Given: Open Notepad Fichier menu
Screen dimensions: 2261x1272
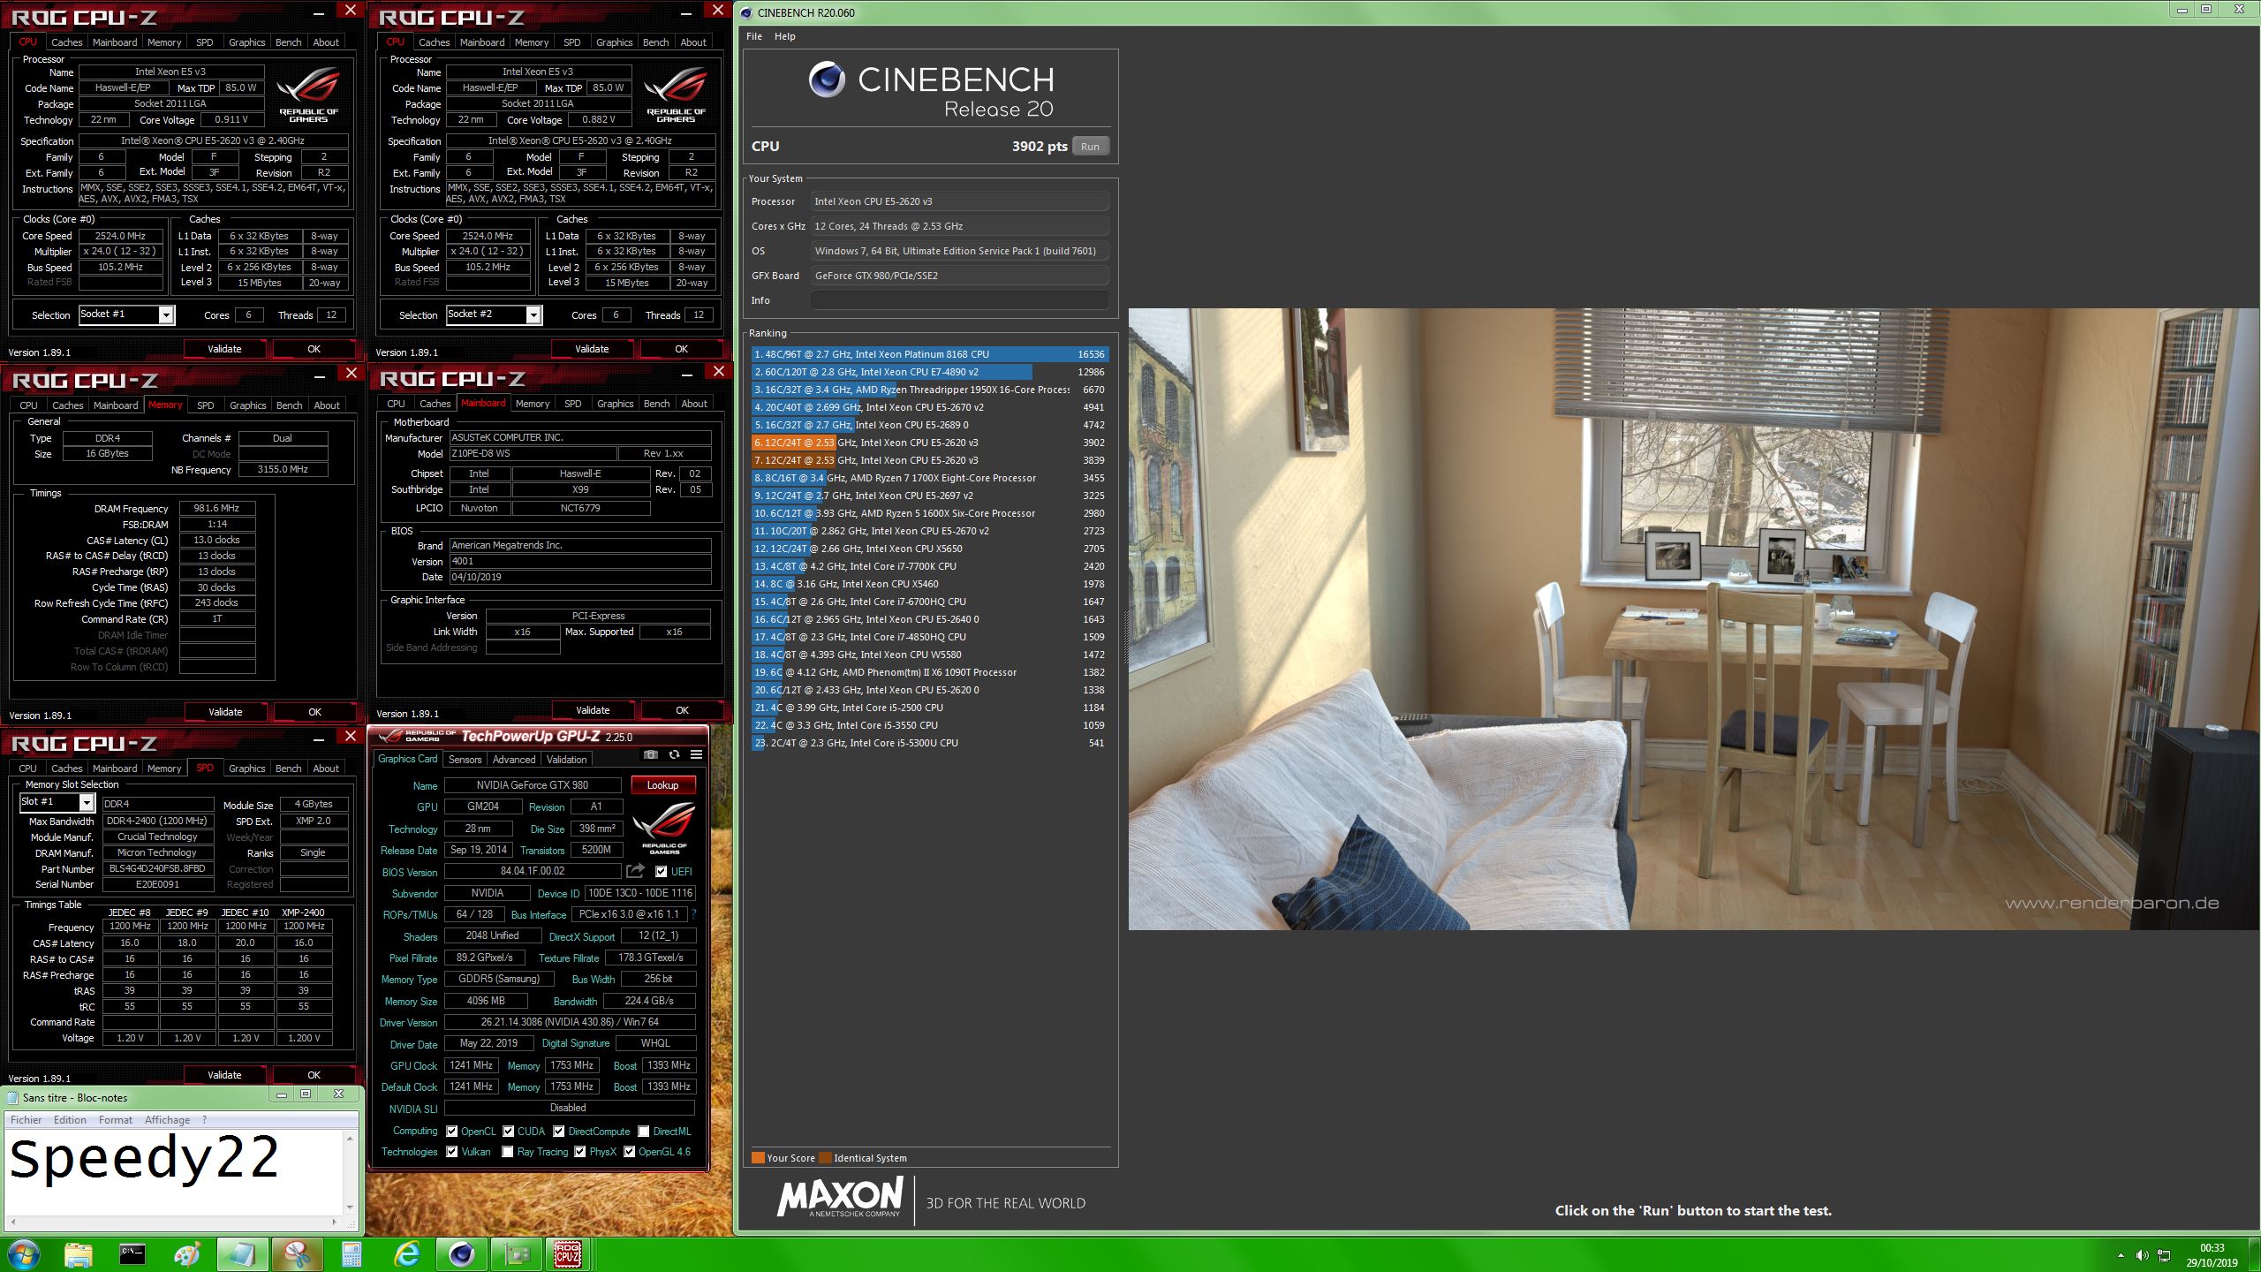Looking at the screenshot, I should pos(26,1119).
